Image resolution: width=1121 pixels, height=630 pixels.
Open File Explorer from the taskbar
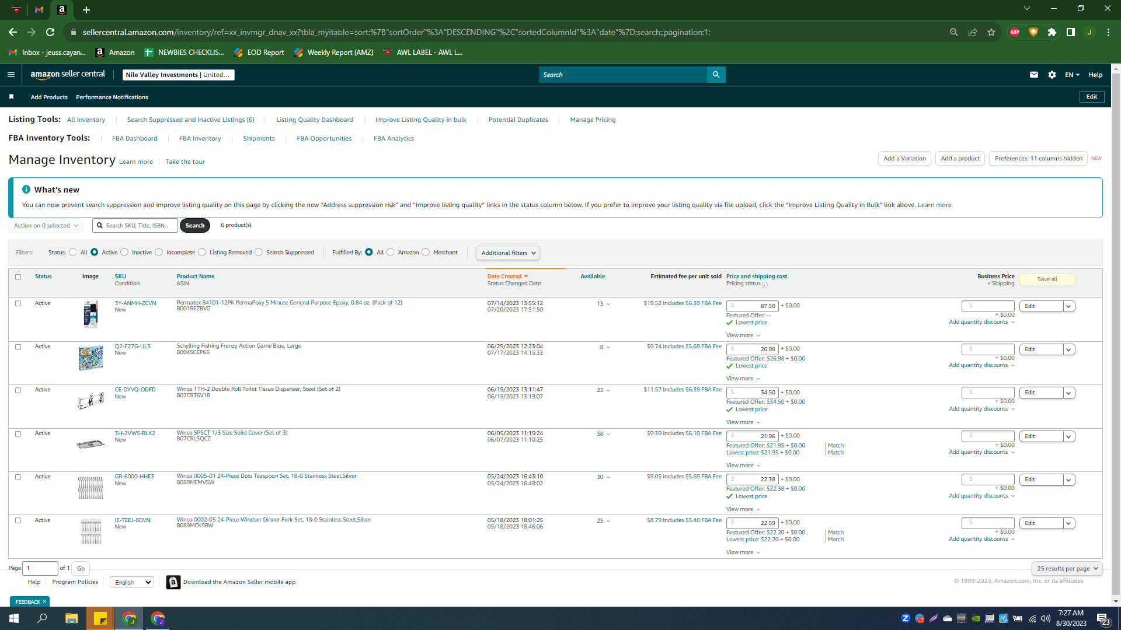[71, 618]
